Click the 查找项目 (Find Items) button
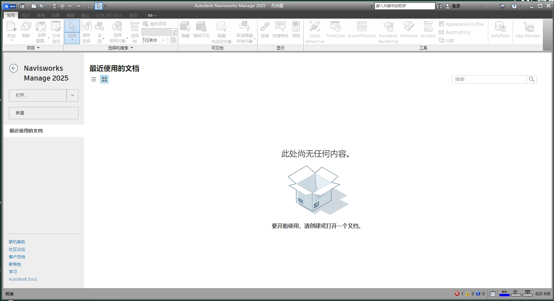554x301 pixels. click(155, 24)
